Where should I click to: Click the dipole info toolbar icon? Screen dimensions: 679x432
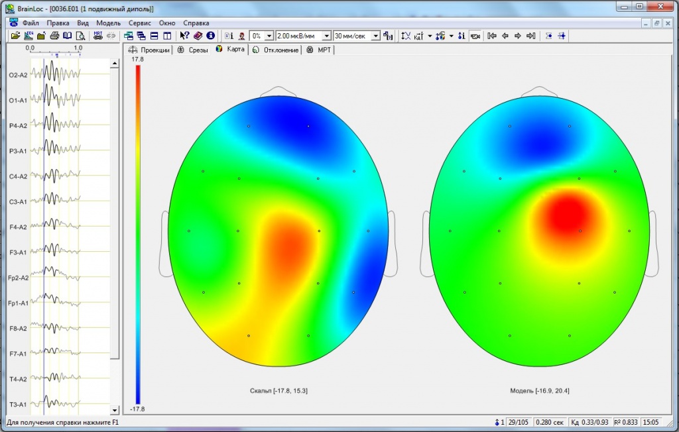point(462,36)
